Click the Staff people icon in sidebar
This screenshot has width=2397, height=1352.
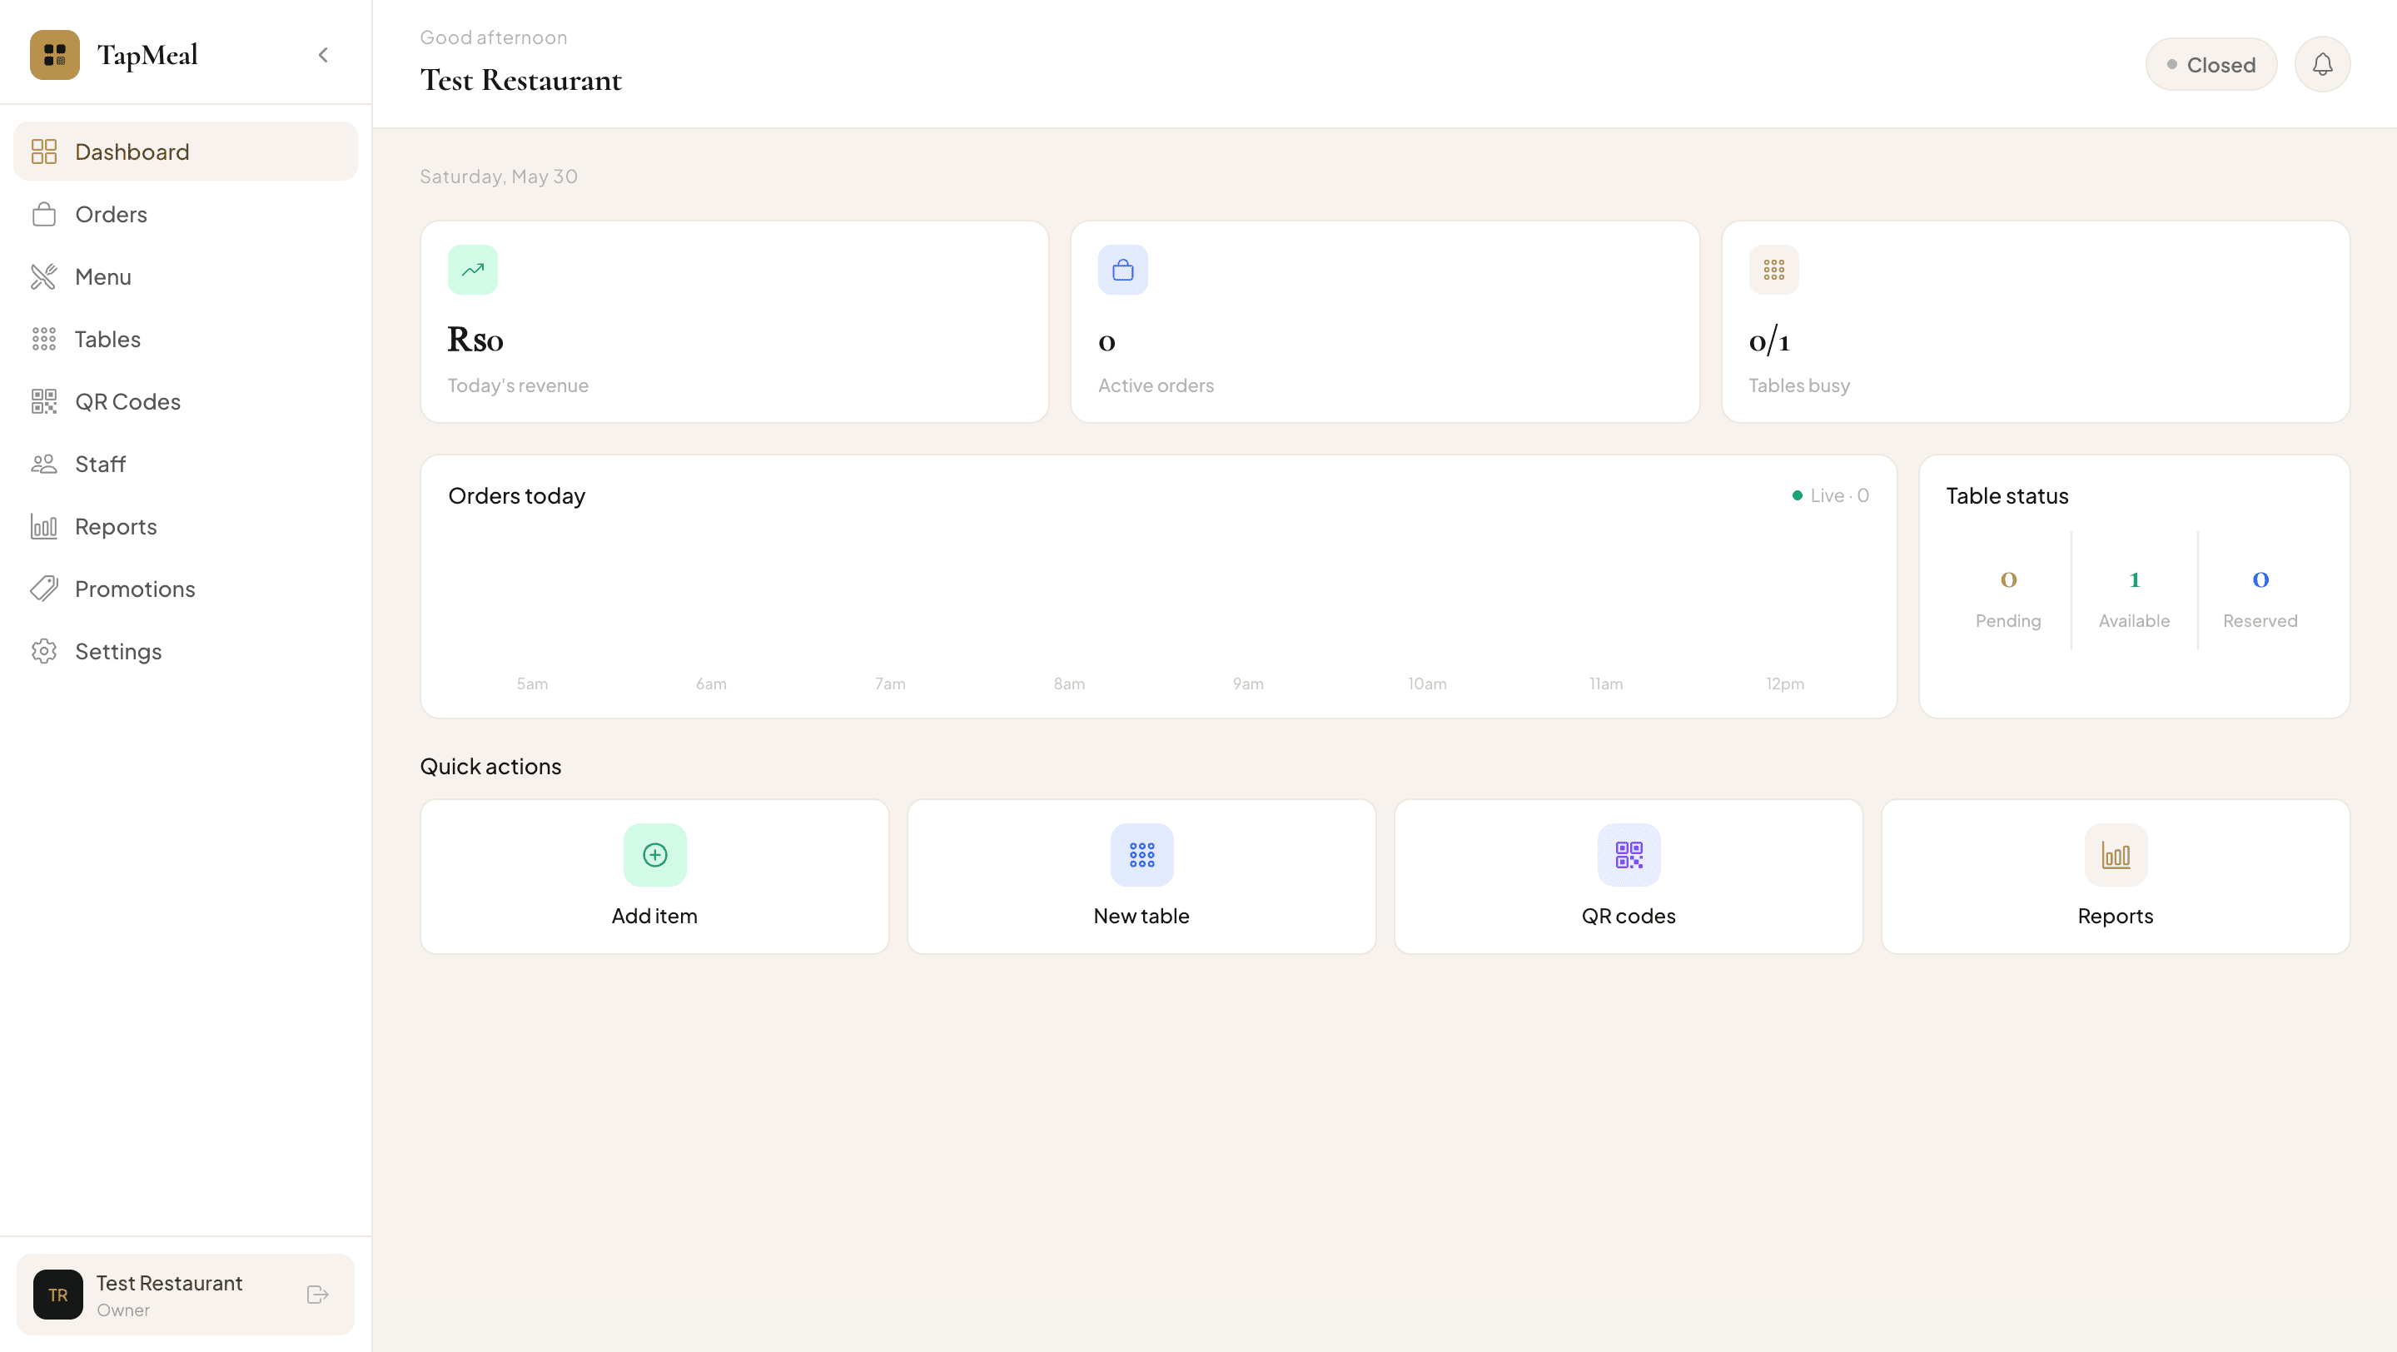(x=44, y=464)
